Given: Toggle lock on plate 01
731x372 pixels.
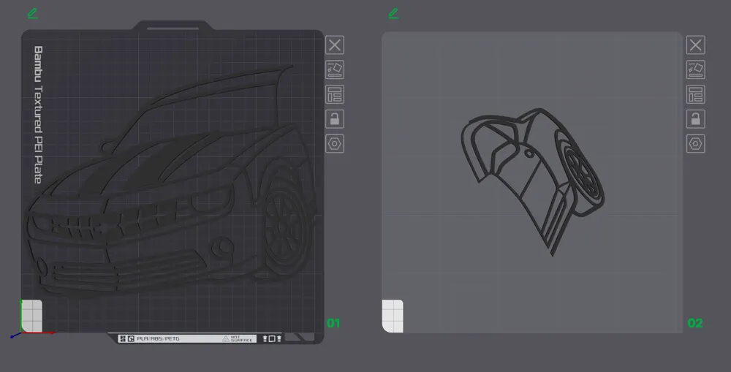Looking at the screenshot, I should [x=335, y=119].
